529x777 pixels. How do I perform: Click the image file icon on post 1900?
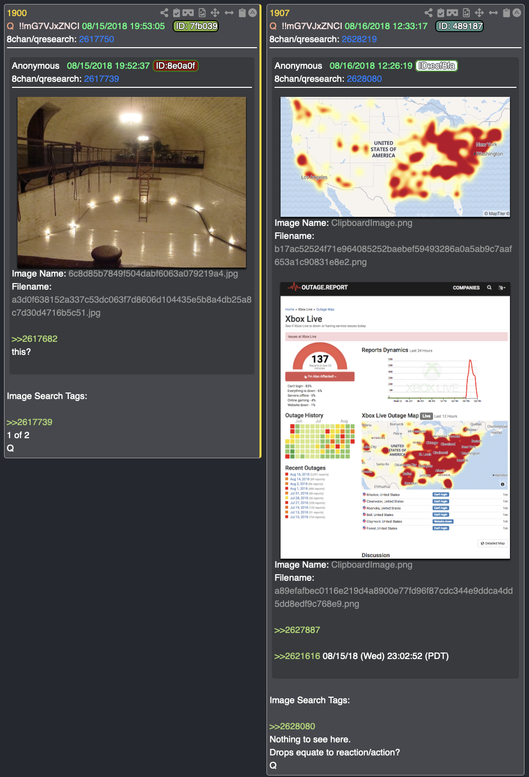tap(202, 13)
